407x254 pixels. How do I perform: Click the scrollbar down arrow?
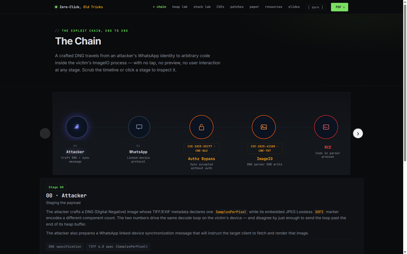[405, 252]
